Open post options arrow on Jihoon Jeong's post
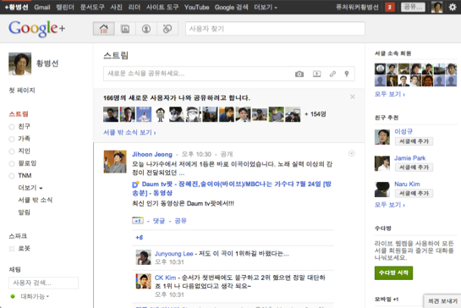This screenshot has width=461, height=308. pos(352,153)
